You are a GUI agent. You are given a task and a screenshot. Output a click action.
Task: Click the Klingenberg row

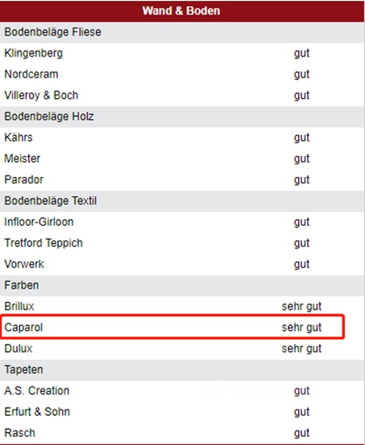[182, 53]
